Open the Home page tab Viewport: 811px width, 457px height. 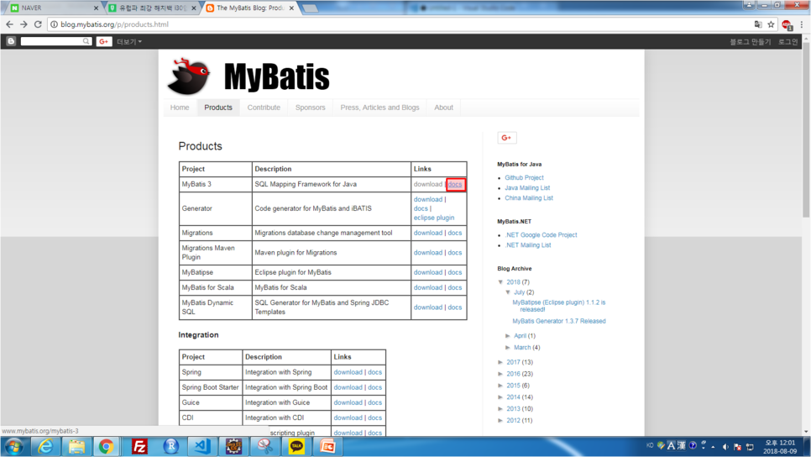[x=180, y=108]
